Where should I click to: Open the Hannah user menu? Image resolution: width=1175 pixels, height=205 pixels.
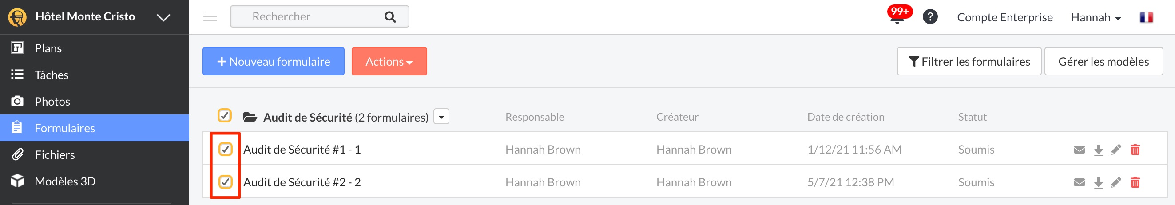(x=1096, y=17)
